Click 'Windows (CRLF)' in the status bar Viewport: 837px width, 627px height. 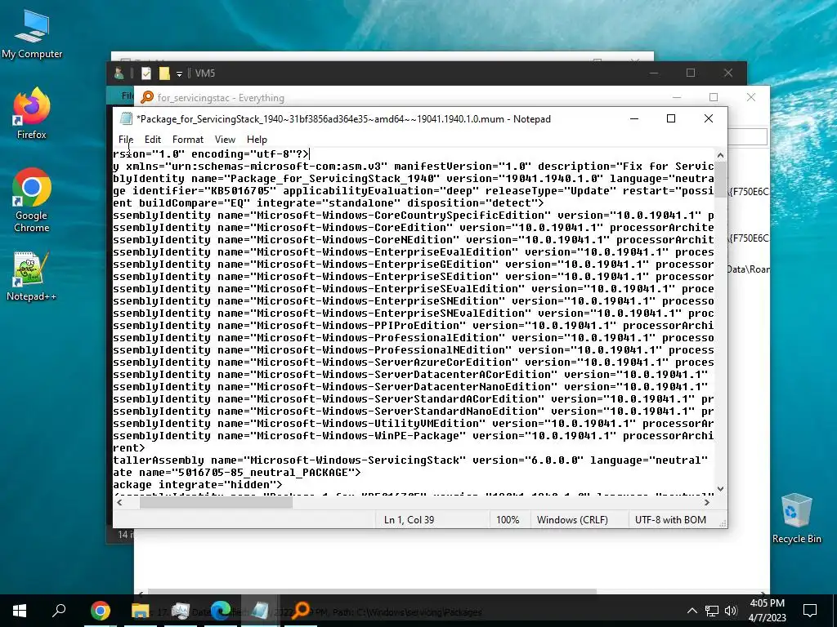572,520
